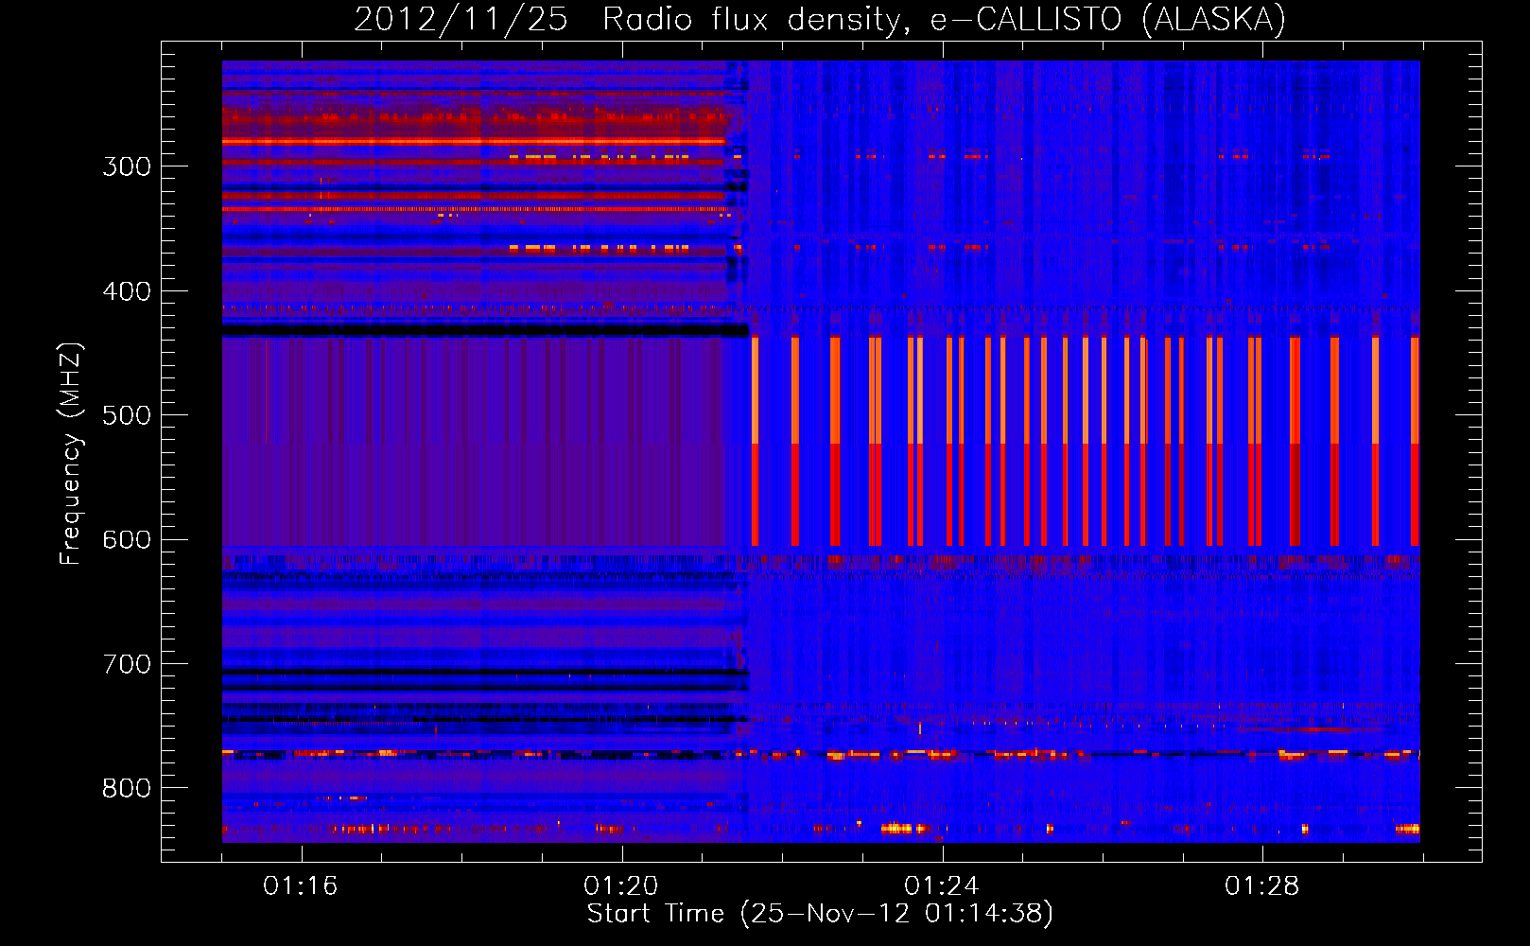Click the 600 frequency tick label
Image resolution: width=1530 pixels, height=946 pixels.
coord(127,540)
